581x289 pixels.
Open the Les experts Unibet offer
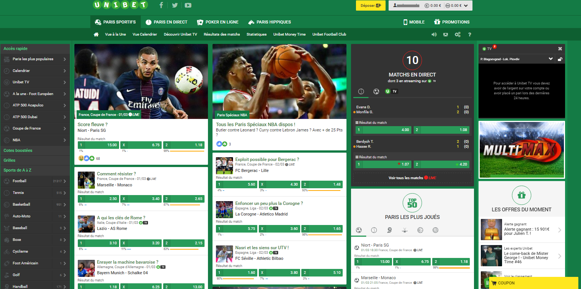[522, 256]
